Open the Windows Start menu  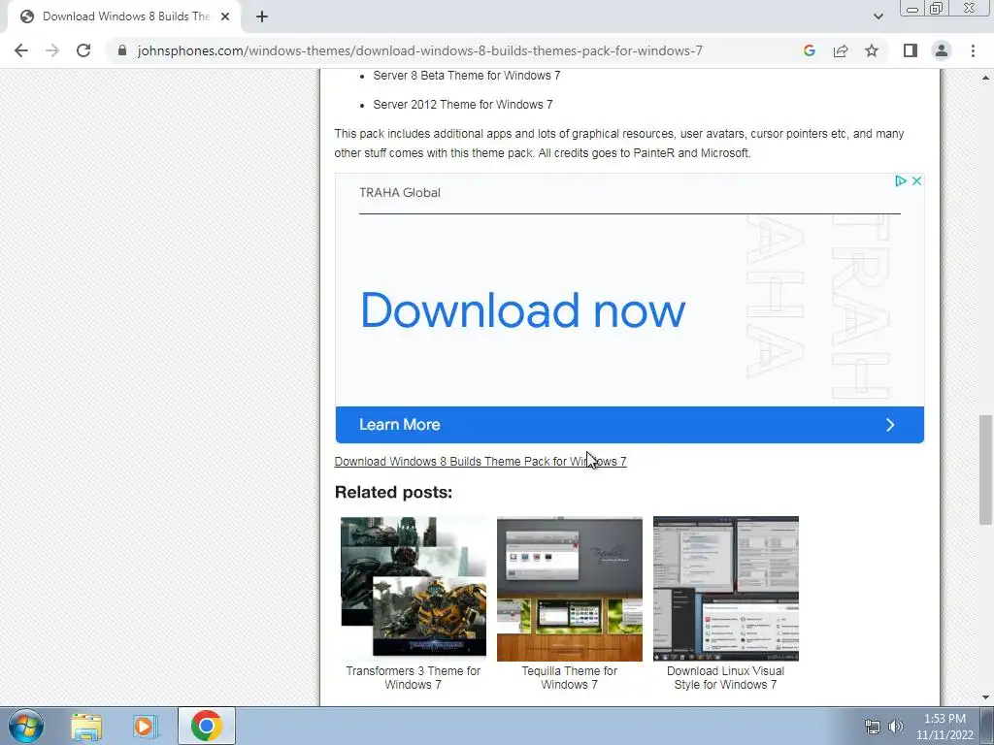pos(26,726)
